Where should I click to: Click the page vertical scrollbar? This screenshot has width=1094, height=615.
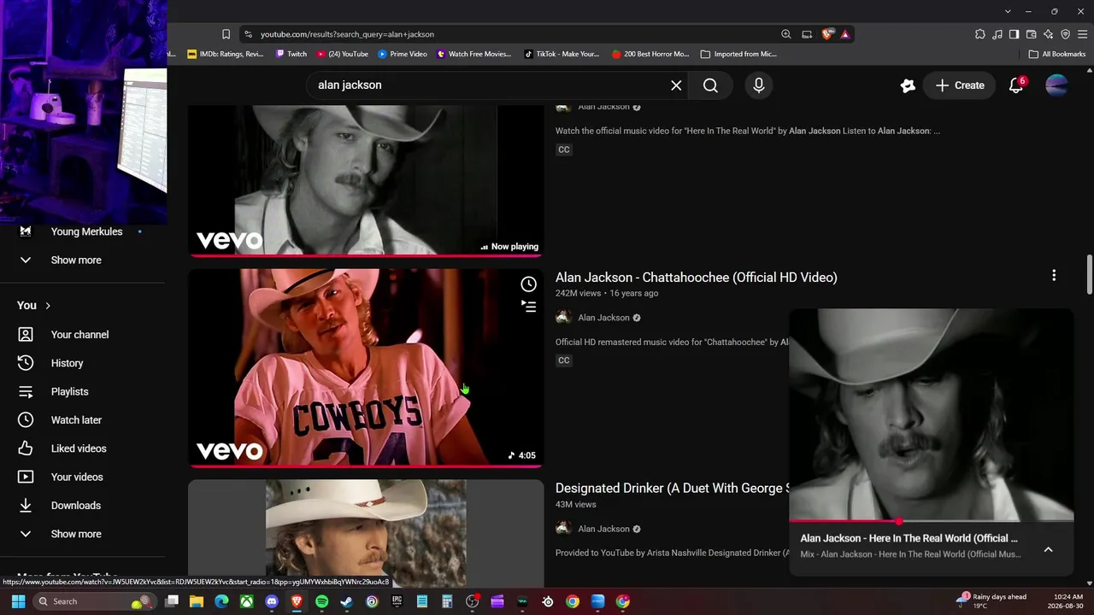[1089, 273]
